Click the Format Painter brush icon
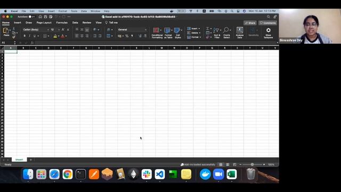Screen dimensions: 341x192 tap(14, 37)
